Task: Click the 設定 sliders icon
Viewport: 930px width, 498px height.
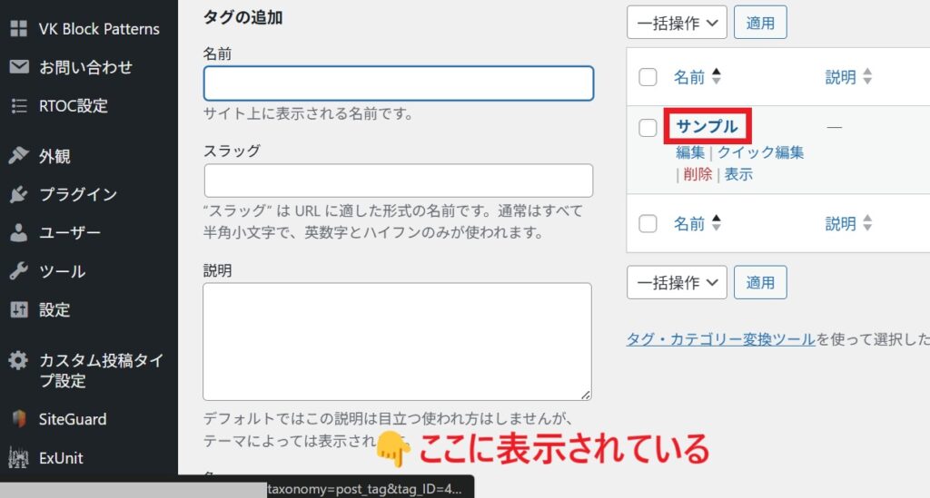Action: point(19,309)
